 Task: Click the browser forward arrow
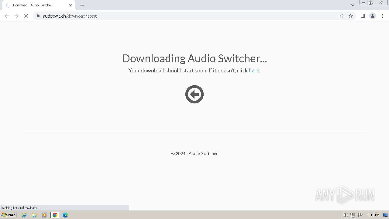(16, 16)
